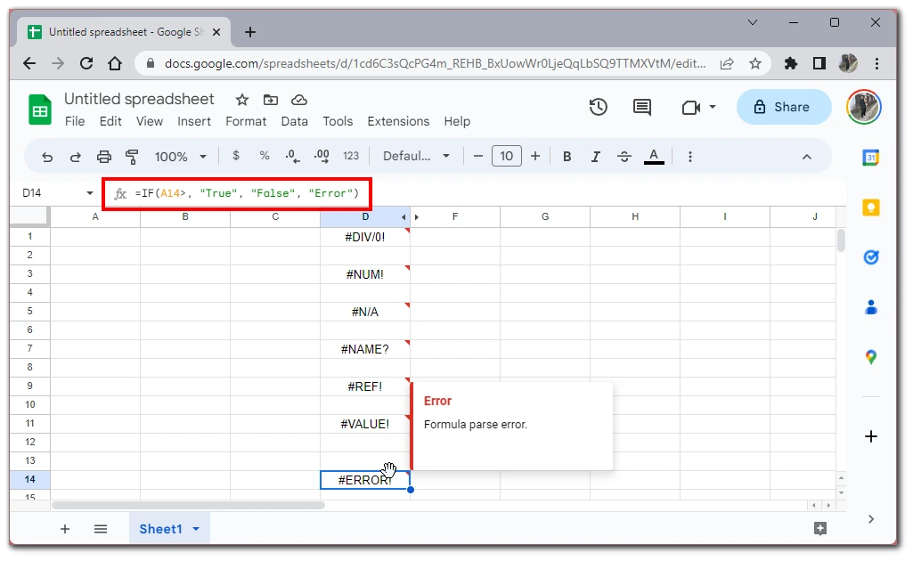The width and height of the screenshot is (913, 561).
Task: Open the 100% zoom dropdown
Action: tap(181, 157)
